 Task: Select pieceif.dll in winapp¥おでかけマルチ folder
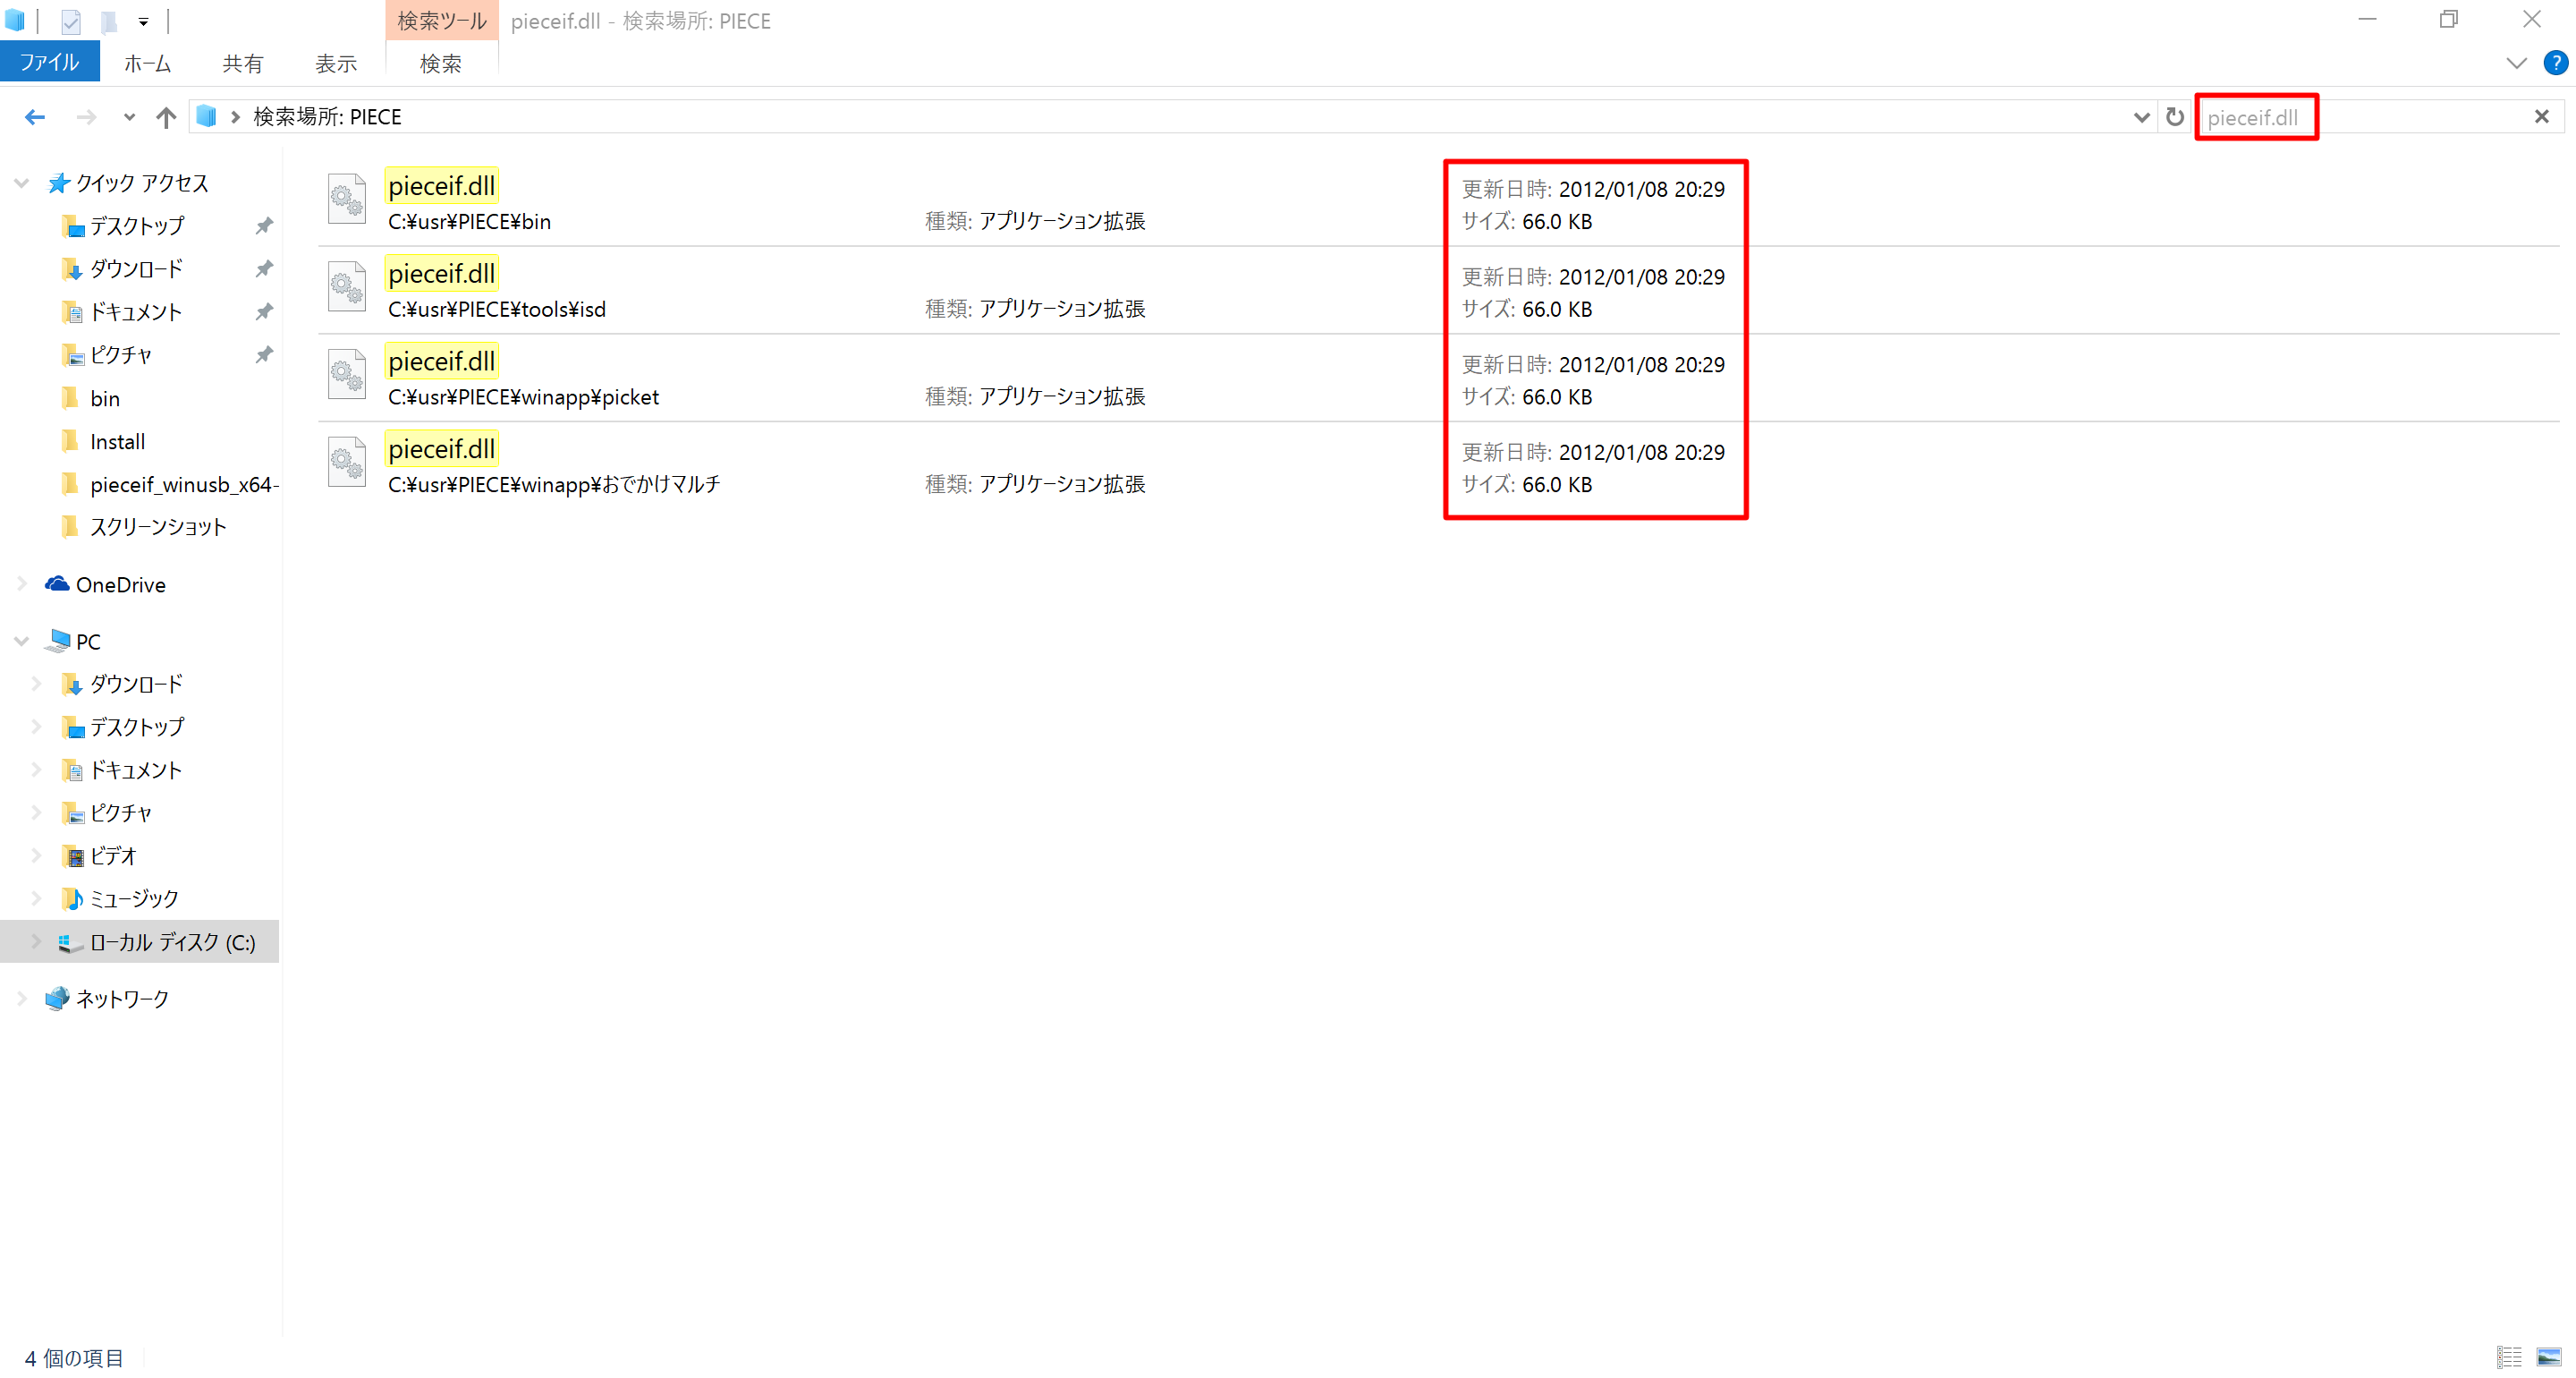coord(1438,466)
